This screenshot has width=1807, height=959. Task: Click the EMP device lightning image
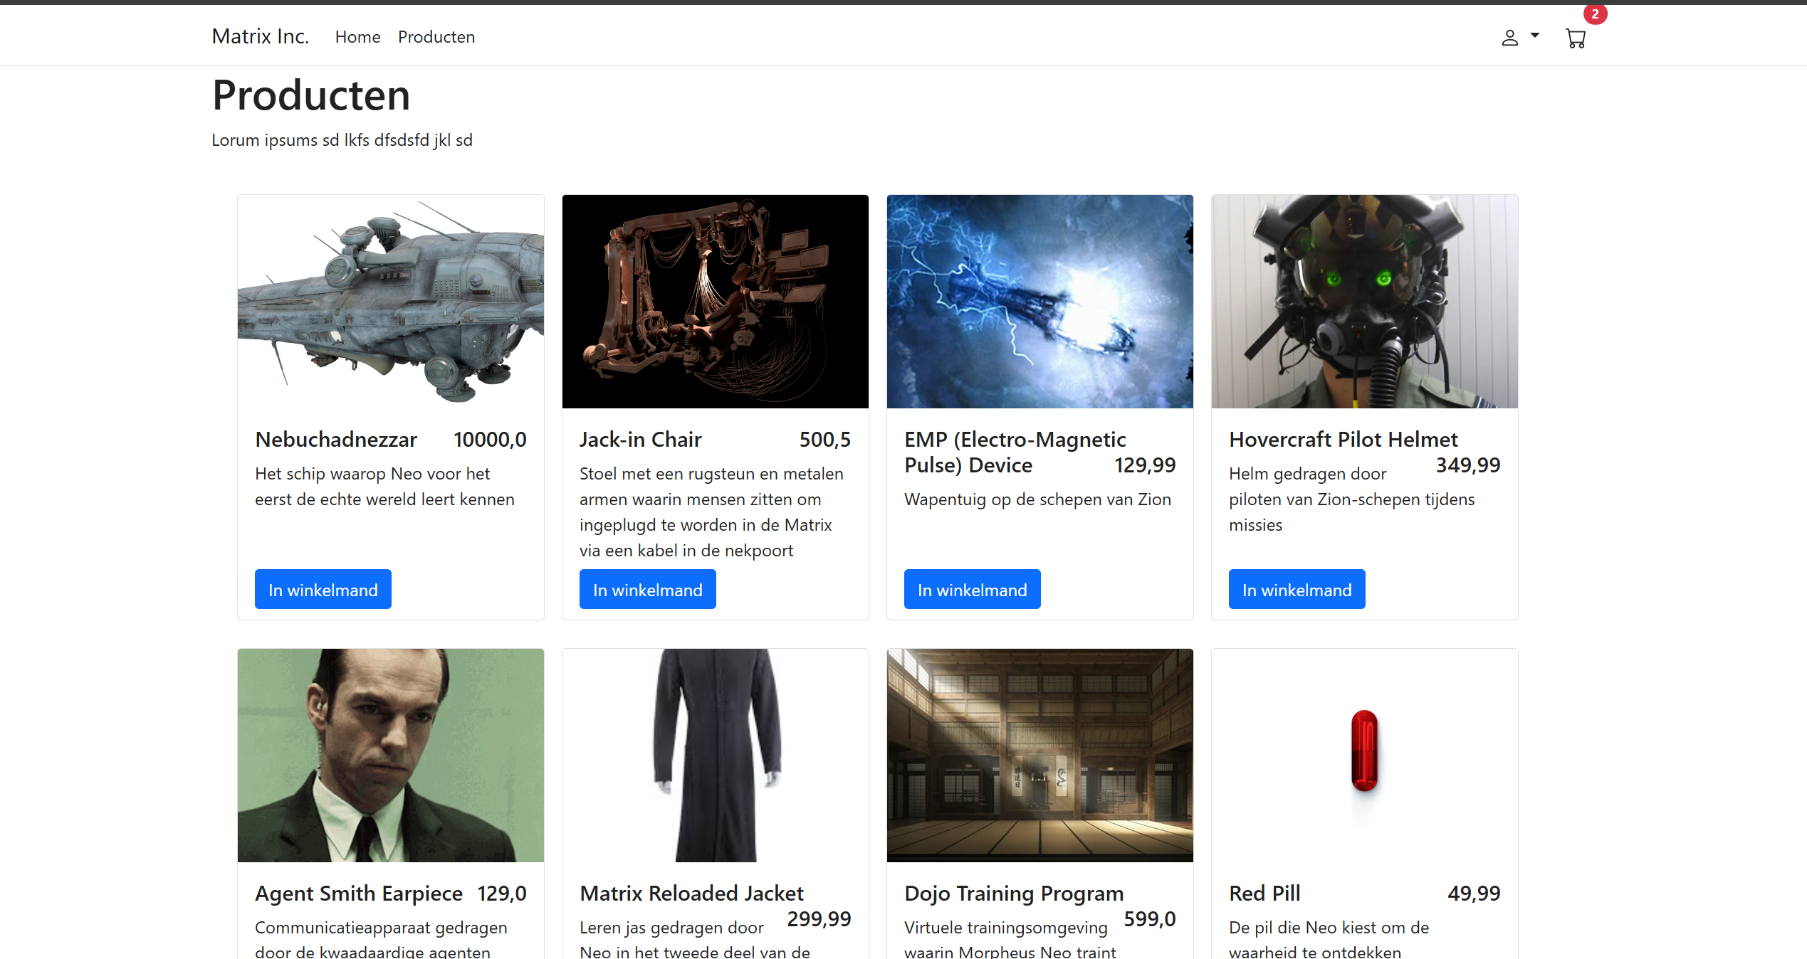tap(1040, 302)
